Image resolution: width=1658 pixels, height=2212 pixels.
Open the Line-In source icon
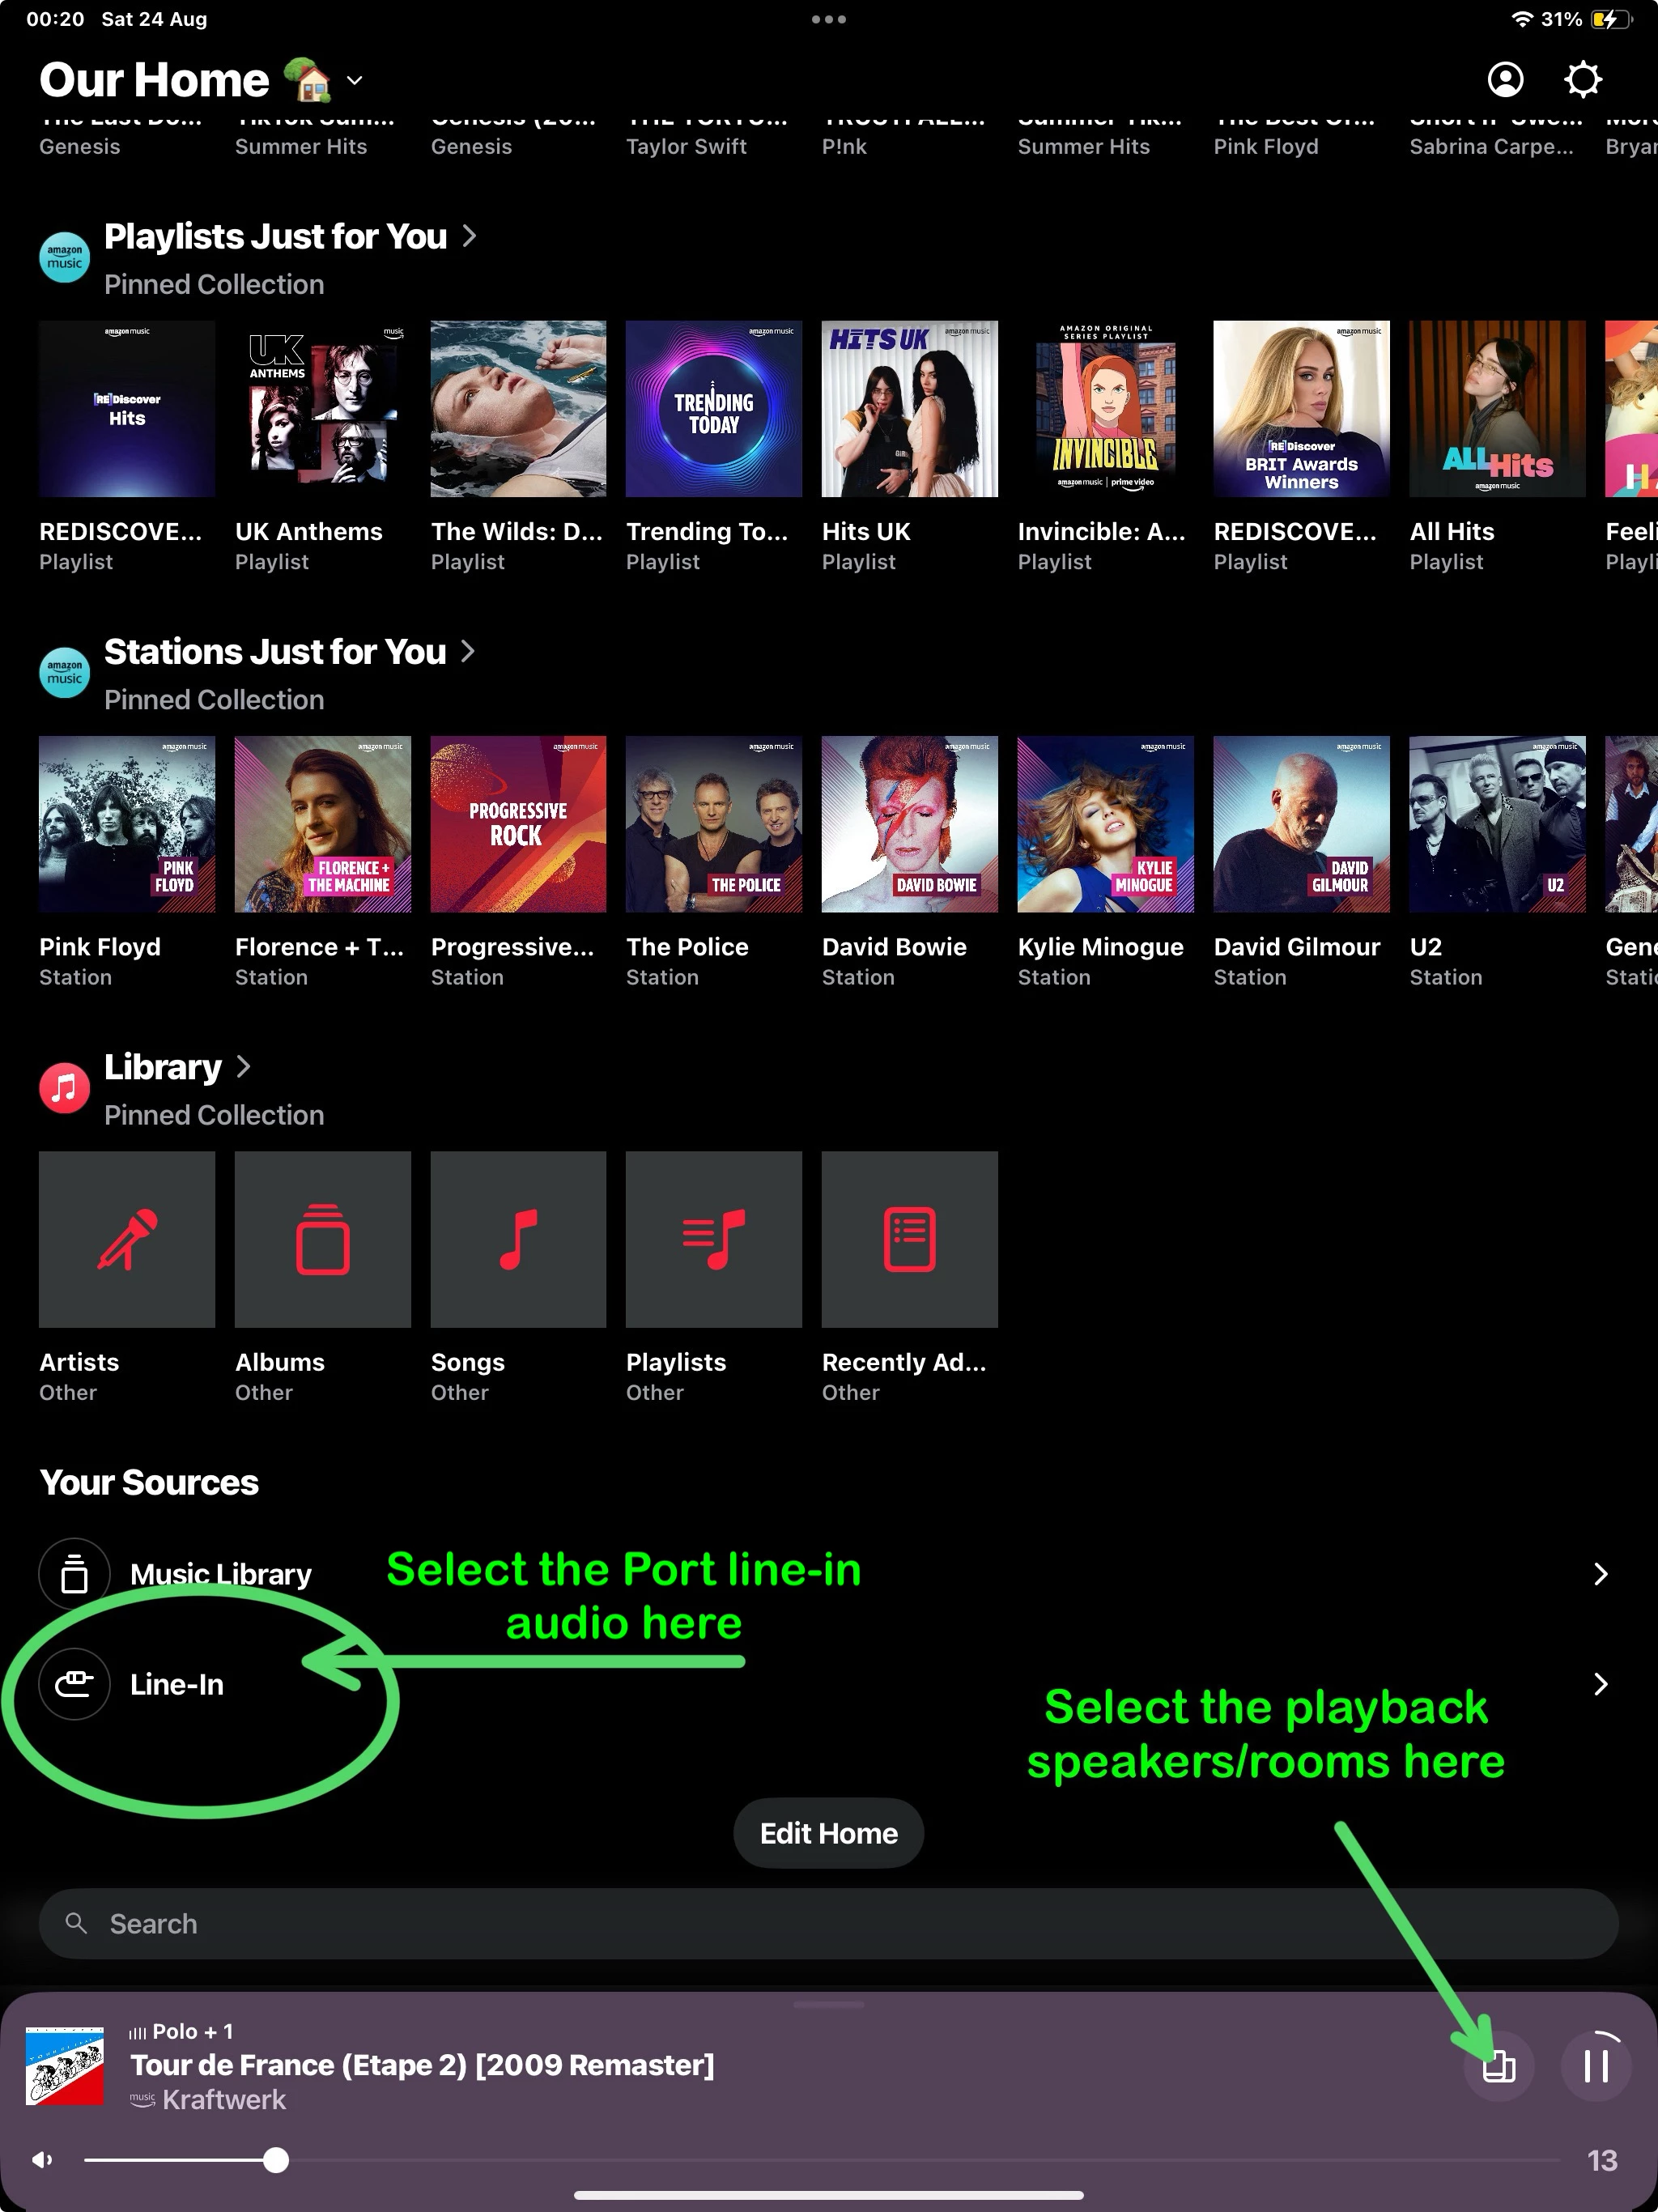75,1684
